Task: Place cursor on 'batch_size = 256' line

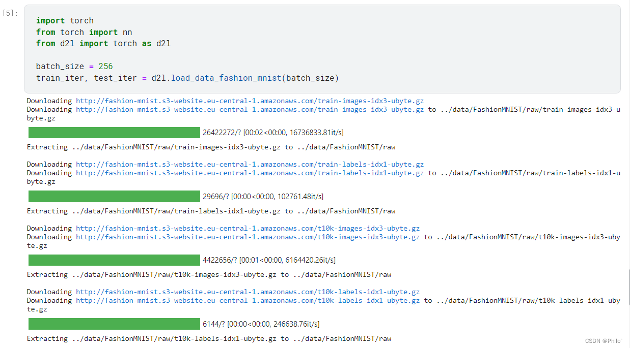Action: 74,67
